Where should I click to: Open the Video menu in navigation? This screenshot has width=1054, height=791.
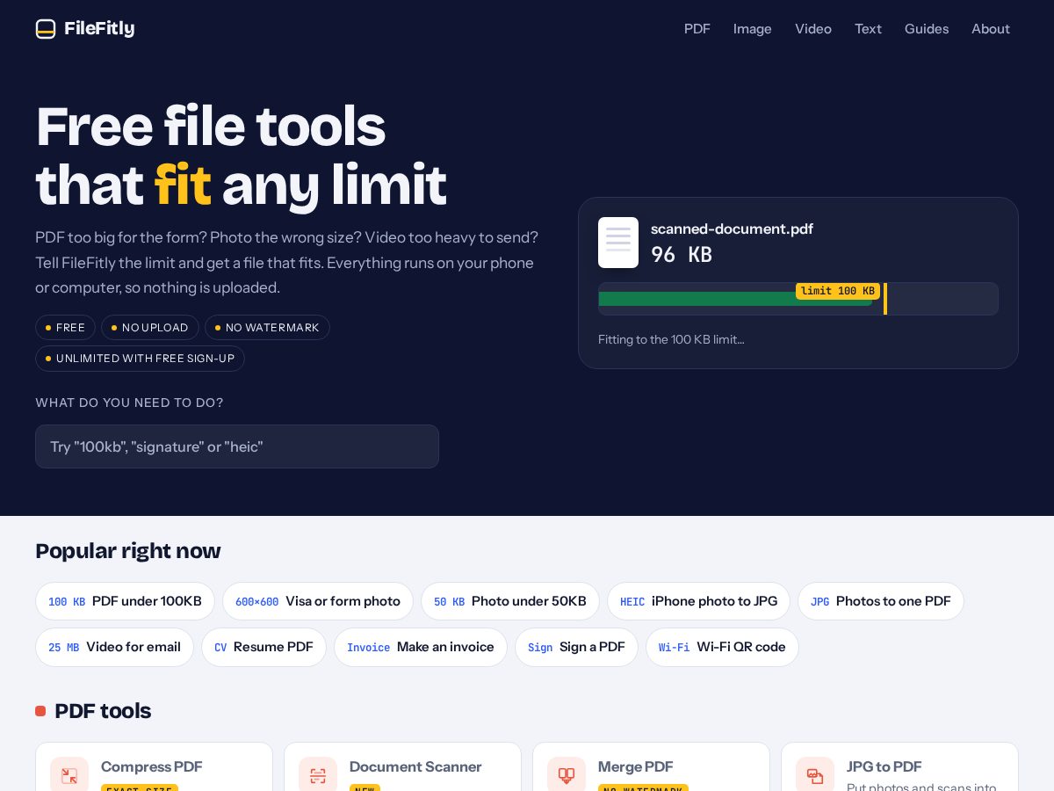pyautogui.click(x=813, y=29)
